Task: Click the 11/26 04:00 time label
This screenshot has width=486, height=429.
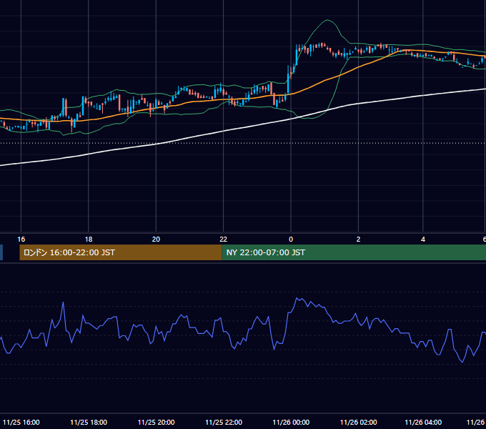Action: (x=423, y=422)
